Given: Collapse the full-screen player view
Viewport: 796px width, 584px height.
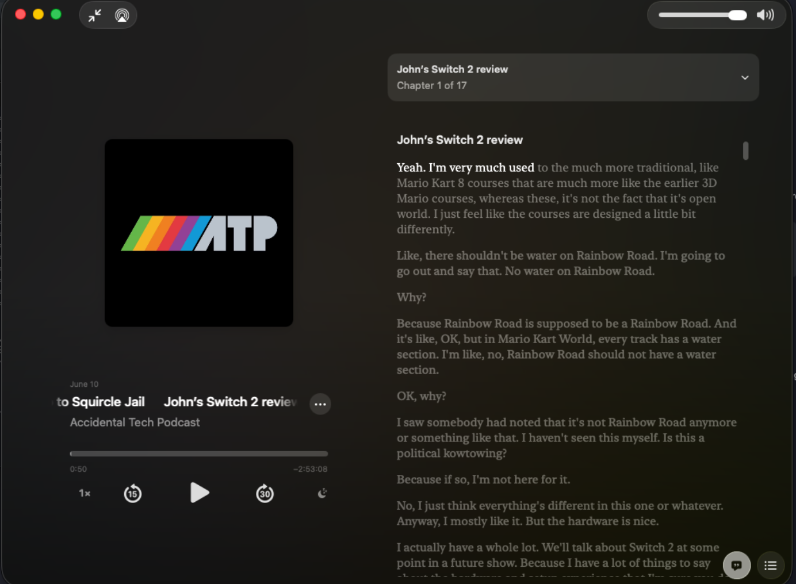Looking at the screenshot, I should tap(95, 16).
